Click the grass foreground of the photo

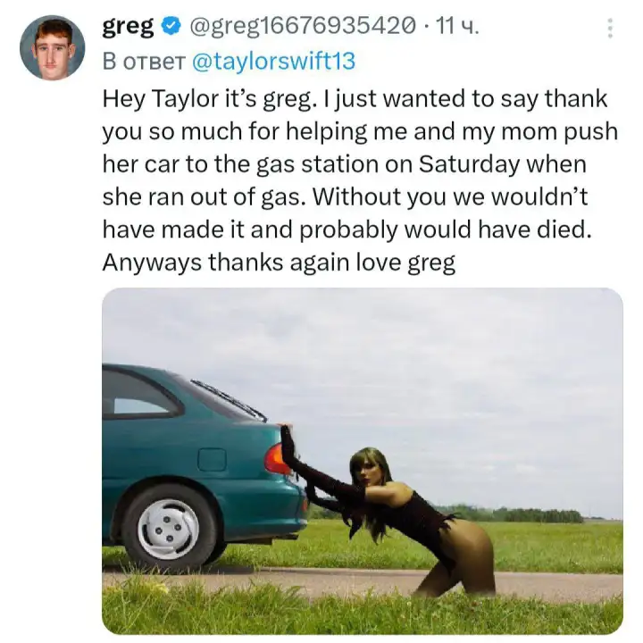pyautogui.click(x=361, y=611)
